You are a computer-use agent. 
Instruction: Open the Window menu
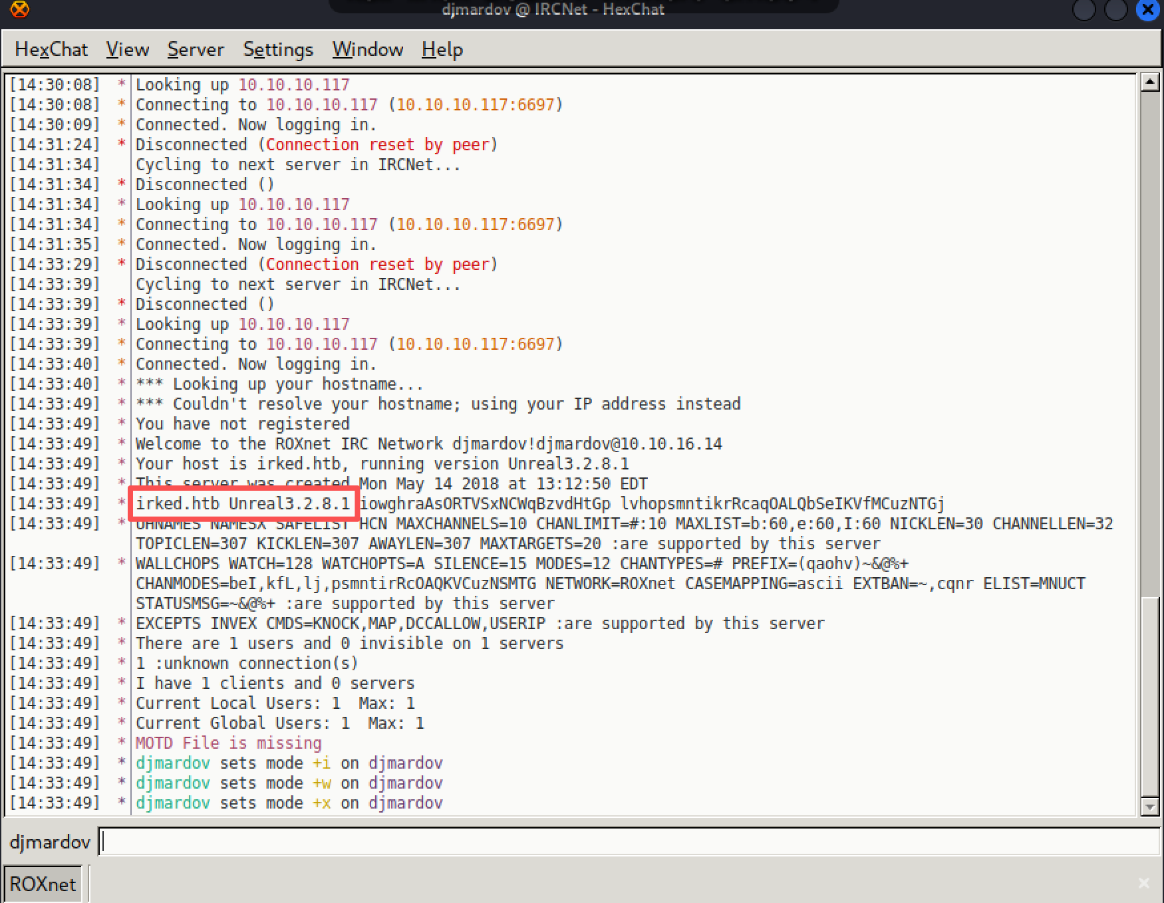pyautogui.click(x=368, y=49)
